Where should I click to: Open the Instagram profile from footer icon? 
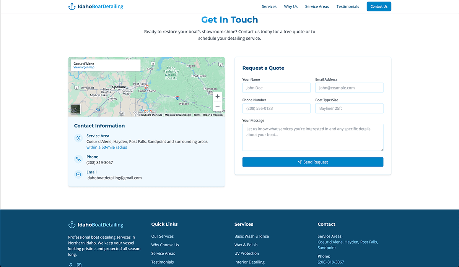[x=79, y=265]
